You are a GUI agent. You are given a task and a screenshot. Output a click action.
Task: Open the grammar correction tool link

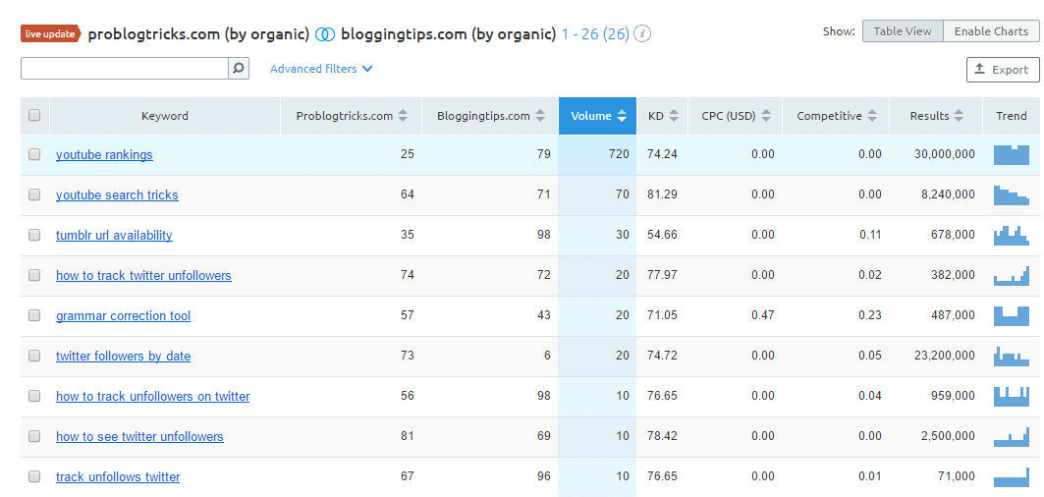(x=123, y=316)
